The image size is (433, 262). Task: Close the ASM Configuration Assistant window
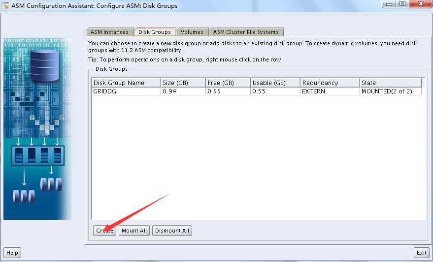(x=421, y=4)
